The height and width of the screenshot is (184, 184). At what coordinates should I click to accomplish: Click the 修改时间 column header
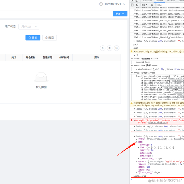pyautogui.click(x=64, y=58)
